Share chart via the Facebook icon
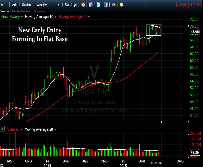Screen dimensions: 203x167 tap(106, 5)
